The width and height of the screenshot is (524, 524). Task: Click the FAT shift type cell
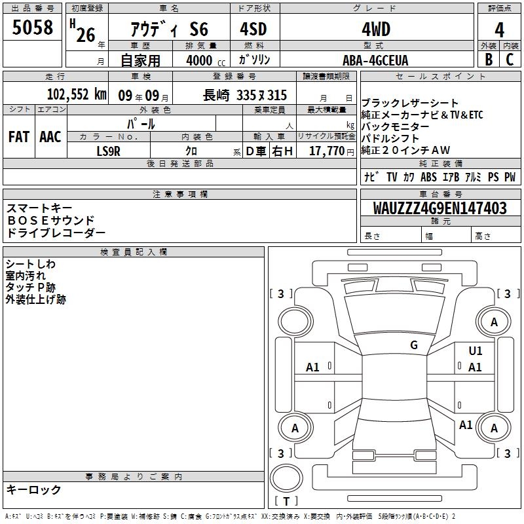click(x=19, y=136)
